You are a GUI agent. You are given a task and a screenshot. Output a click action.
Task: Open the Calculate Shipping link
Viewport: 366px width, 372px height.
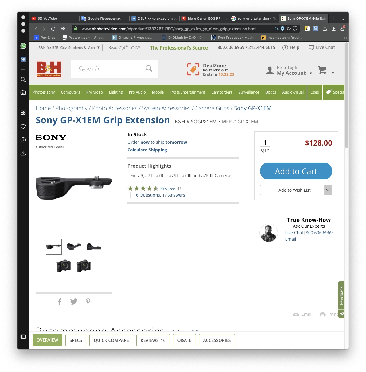(147, 150)
